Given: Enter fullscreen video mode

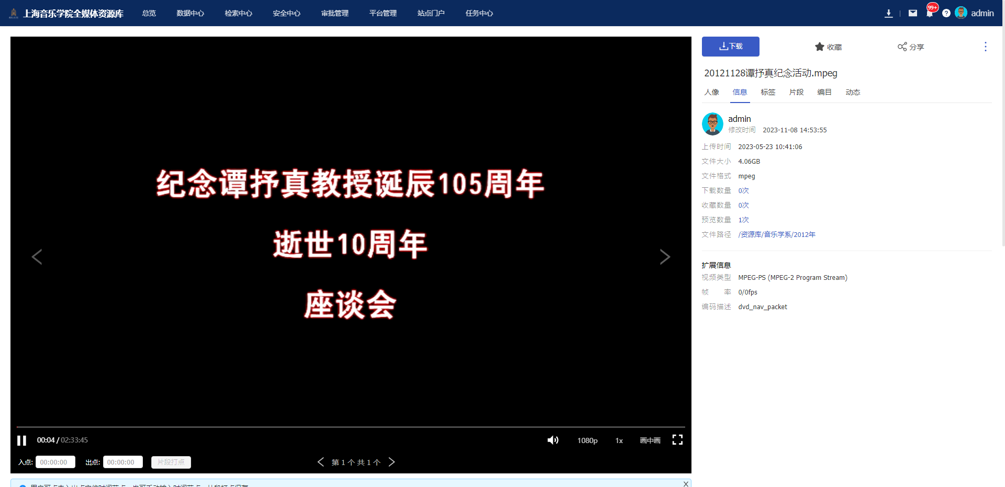Looking at the screenshot, I should (677, 440).
